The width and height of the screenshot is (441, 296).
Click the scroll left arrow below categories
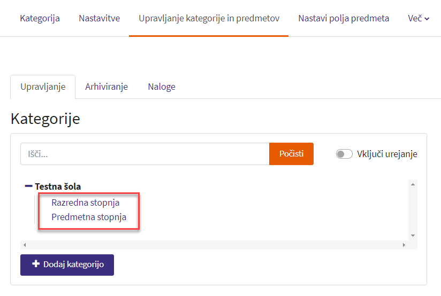[x=24, y=245]
